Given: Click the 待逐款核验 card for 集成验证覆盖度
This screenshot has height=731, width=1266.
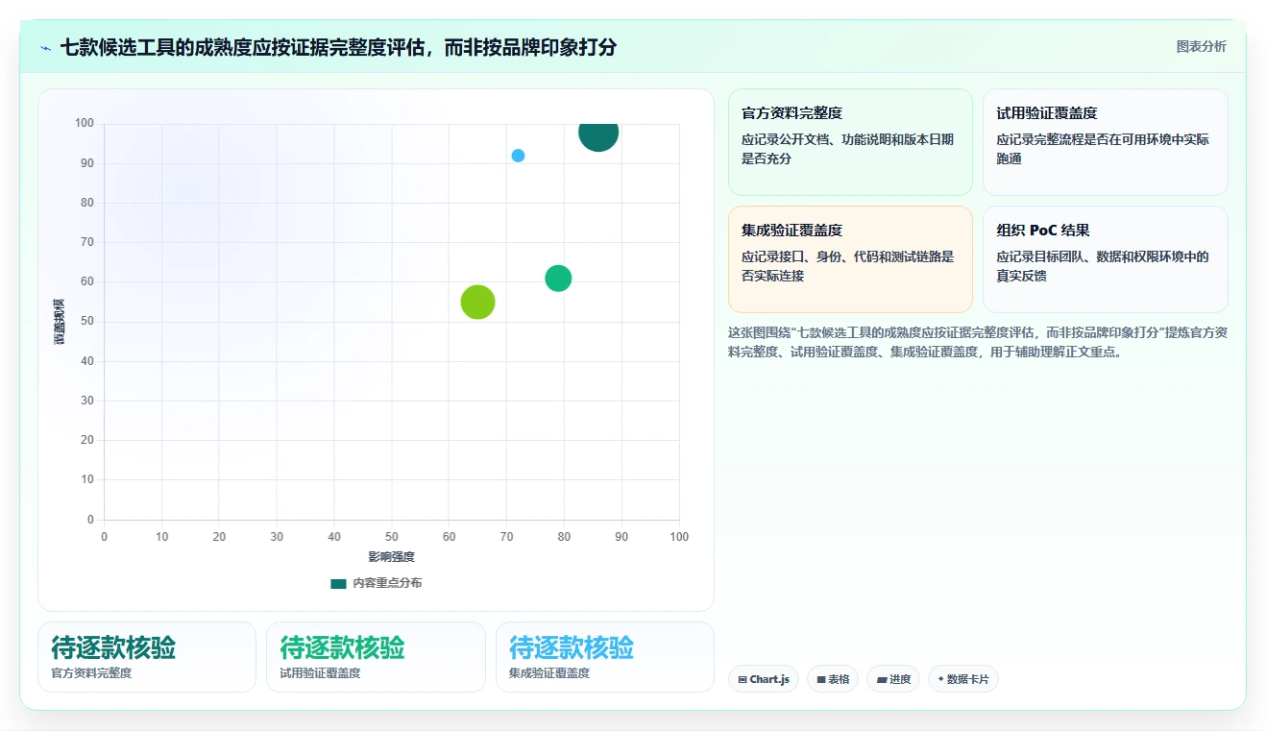Looking at the screenshot, I should point(605,657).
